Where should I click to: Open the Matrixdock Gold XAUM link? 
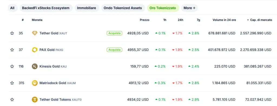point(58,83)
